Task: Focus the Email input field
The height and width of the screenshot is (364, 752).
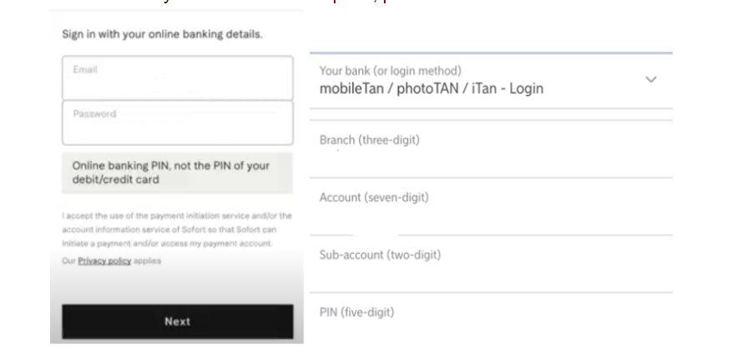Action: 178,78
